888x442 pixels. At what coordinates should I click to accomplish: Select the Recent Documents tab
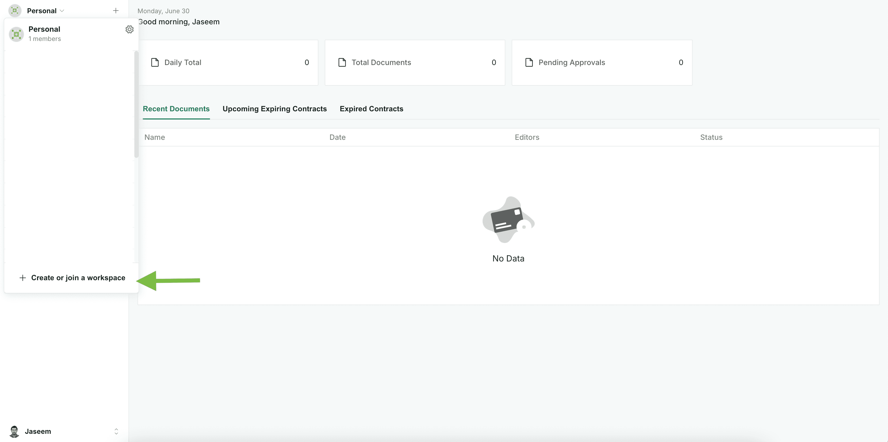click(176, 109)
